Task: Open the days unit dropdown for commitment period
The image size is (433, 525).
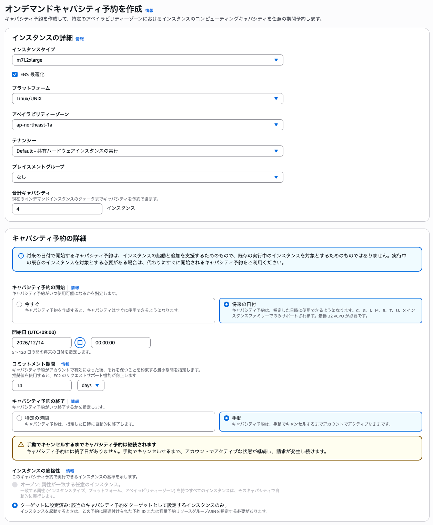Action: (91, 385)
